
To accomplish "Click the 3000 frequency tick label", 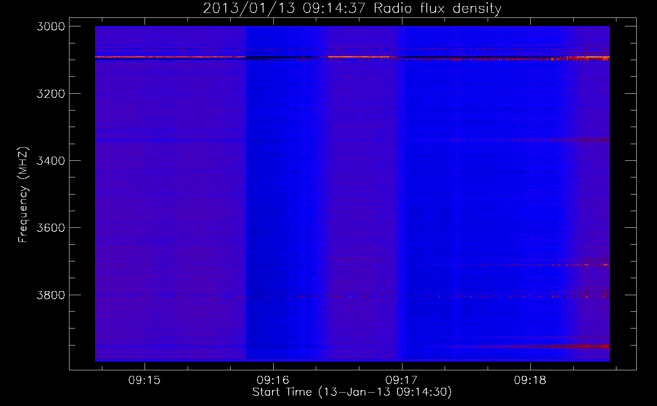I will (51, 26).
